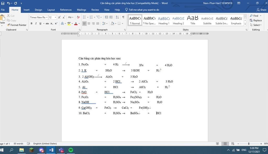Apply the Heading 1 style
Image resolution: width=268 pixels, height=154 pixels.
tap(164, 20)
